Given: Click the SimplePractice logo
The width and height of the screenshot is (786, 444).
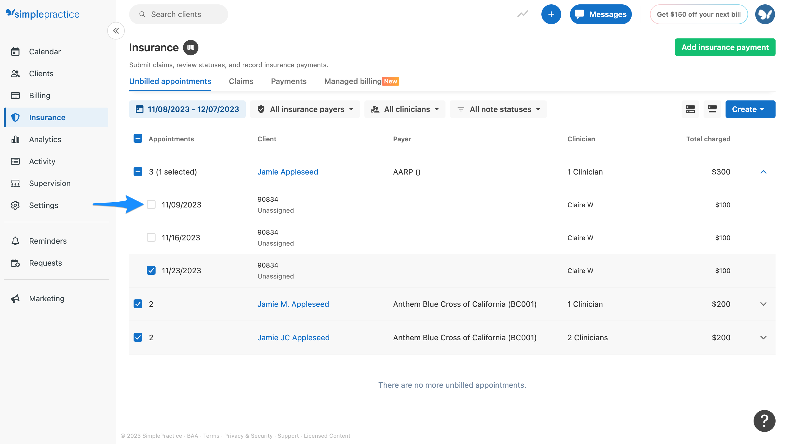Looking at the screenshot, I should [x=43, y=14].
